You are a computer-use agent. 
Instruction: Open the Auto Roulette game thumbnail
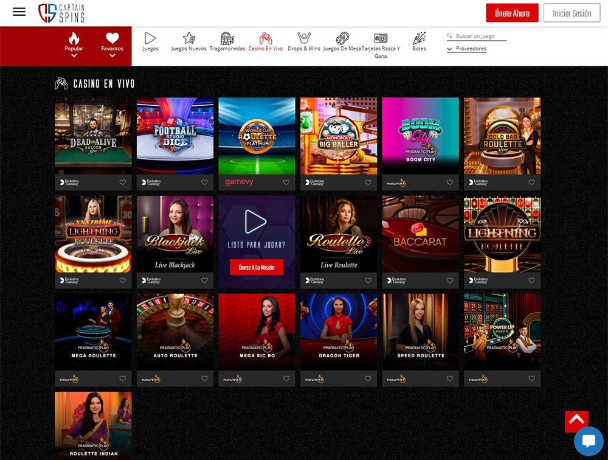click(175, 332)
